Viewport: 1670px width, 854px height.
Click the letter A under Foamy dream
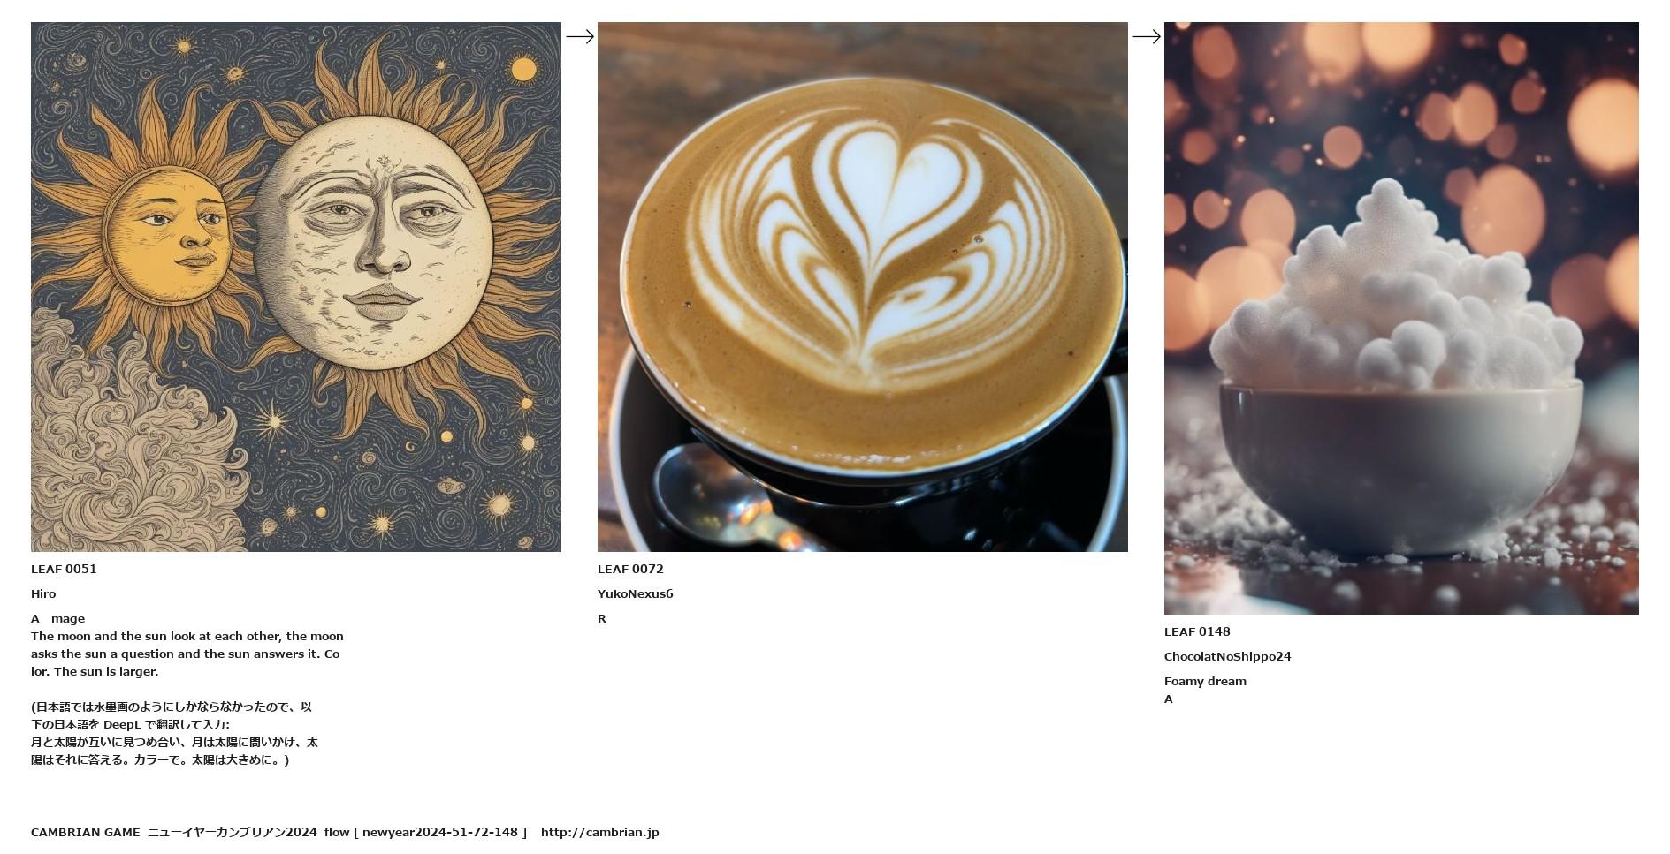tap(1169, 699)
